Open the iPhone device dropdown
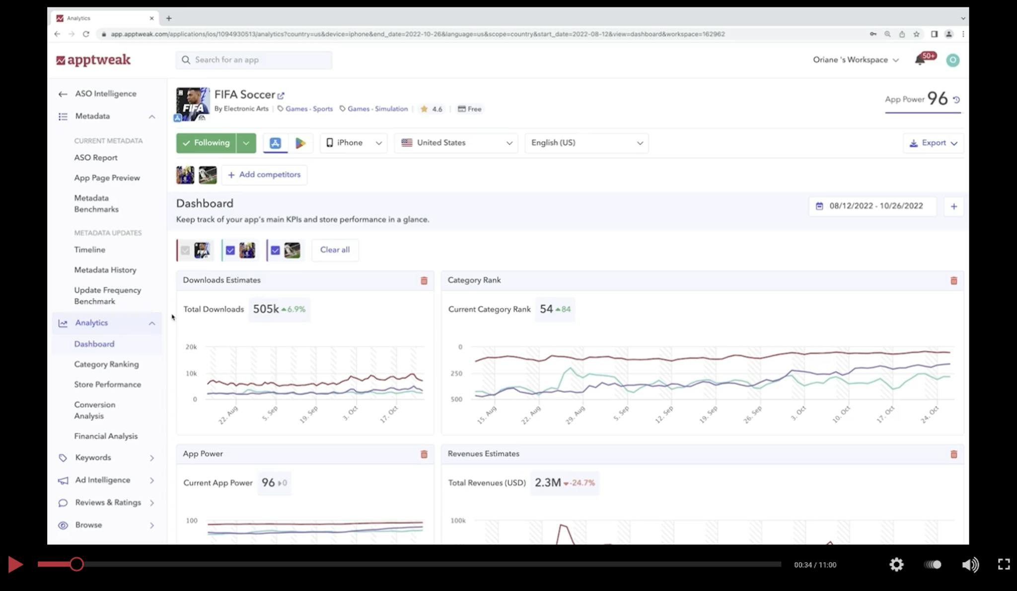The width and height of the screenshot is (1017, 591). (353, 143)
